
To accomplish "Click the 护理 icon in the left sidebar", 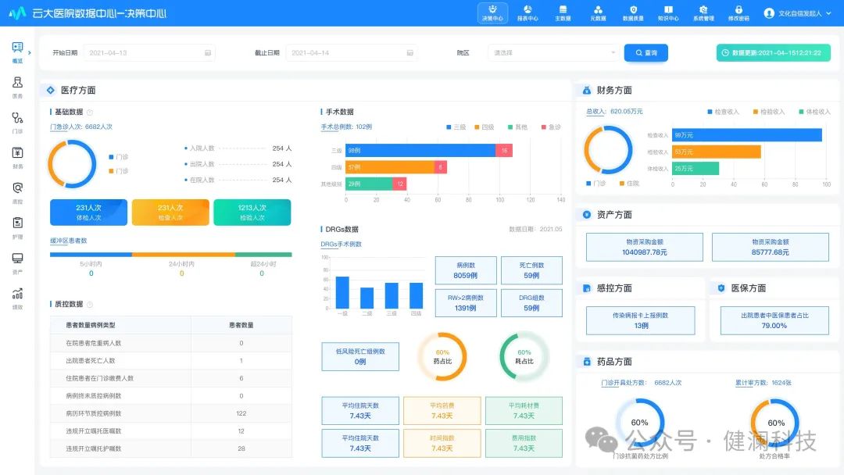I will coord(17,227).
